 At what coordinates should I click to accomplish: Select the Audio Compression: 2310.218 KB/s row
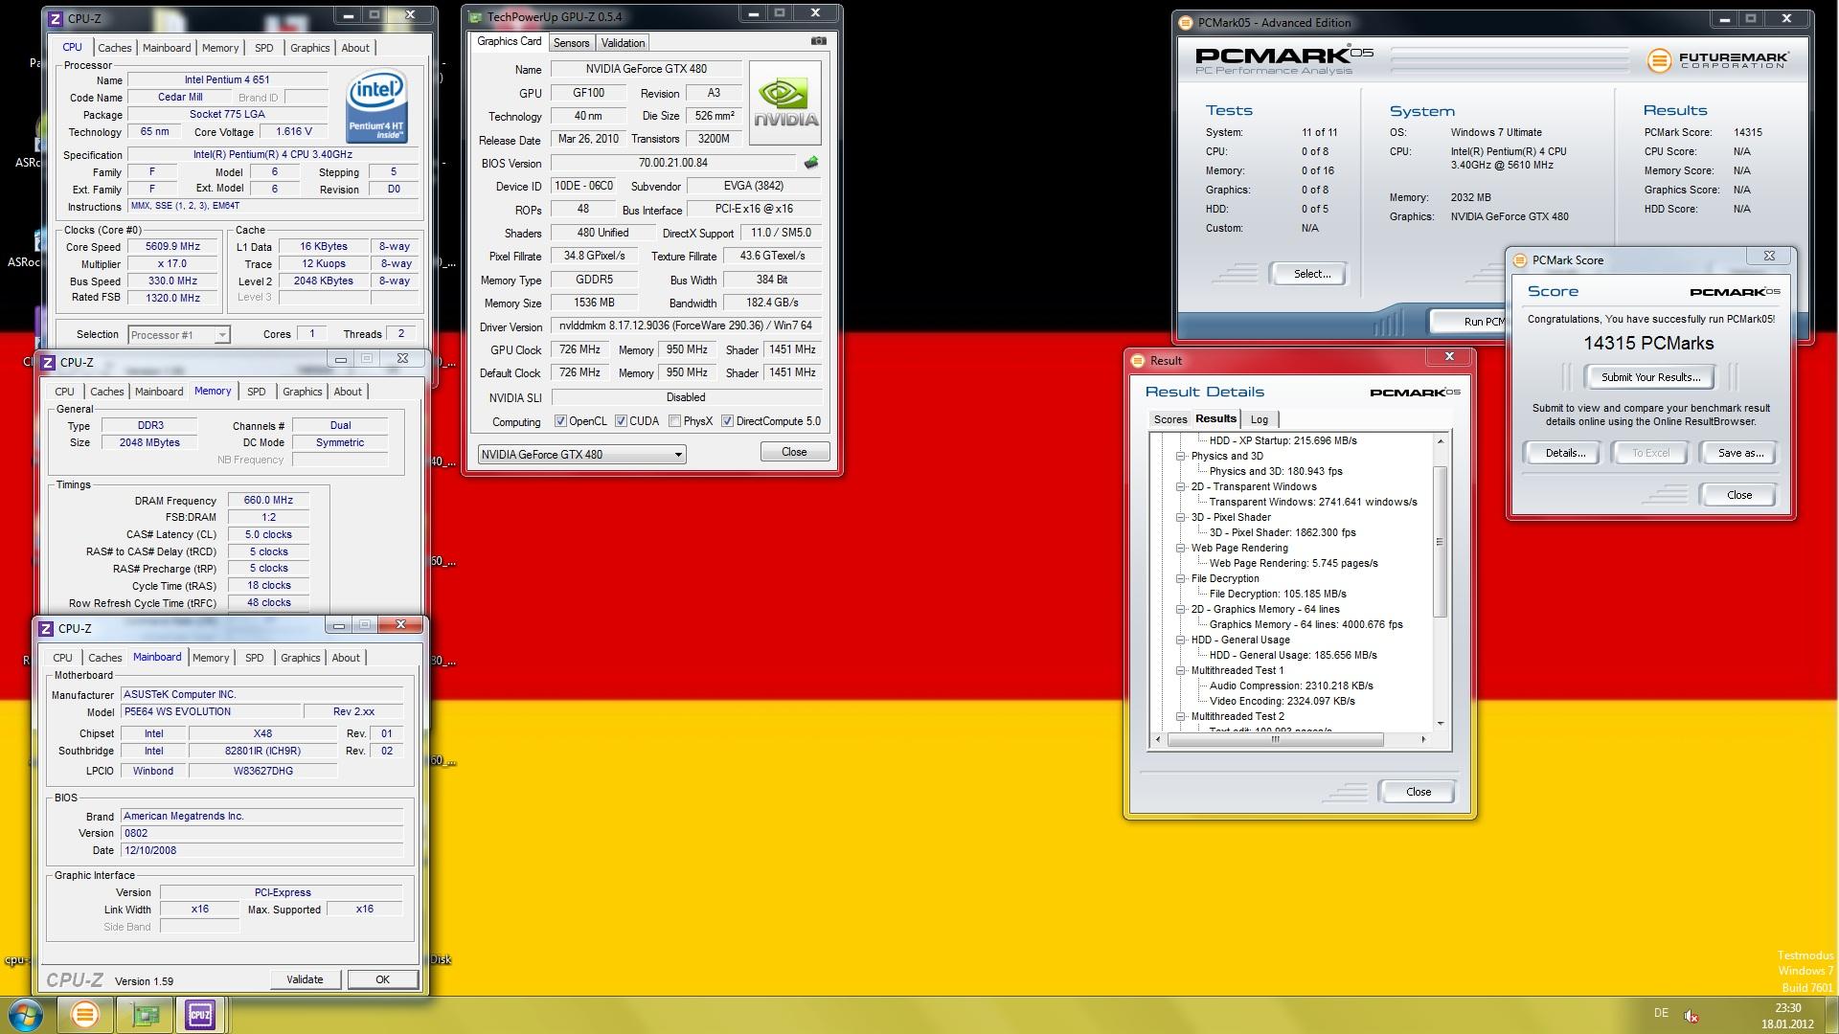[1291, 686]
